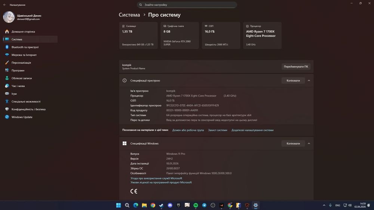Select Ігри in the sidebar

point(30,94)
